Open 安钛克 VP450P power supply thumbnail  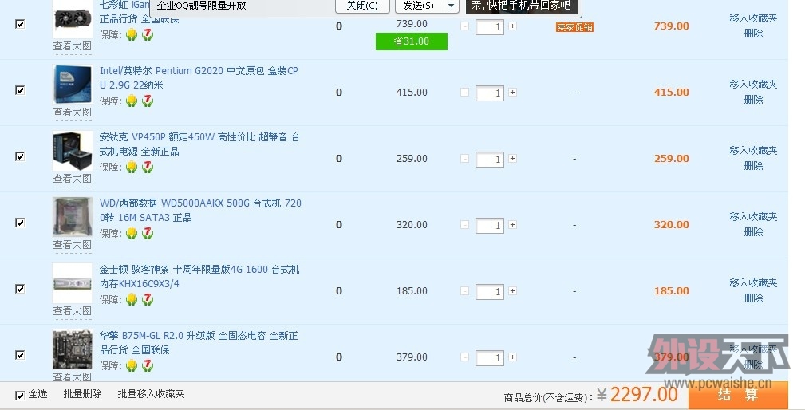pos(73,151)
